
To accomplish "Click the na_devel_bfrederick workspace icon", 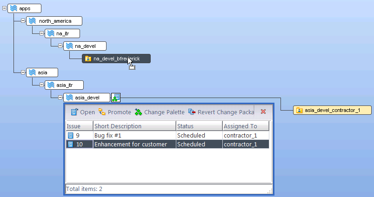I will [87, 59].
